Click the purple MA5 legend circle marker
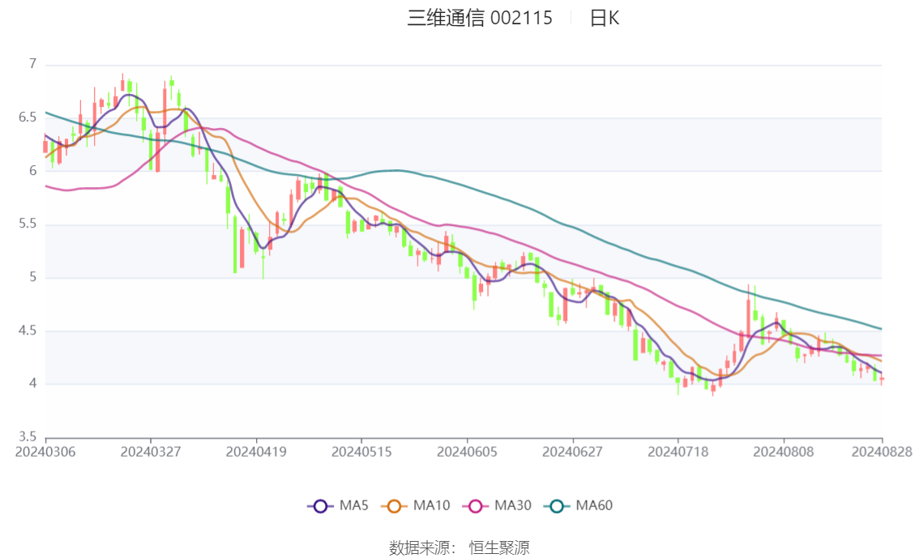This screenshot has height=558, width=919. (320, 506)
